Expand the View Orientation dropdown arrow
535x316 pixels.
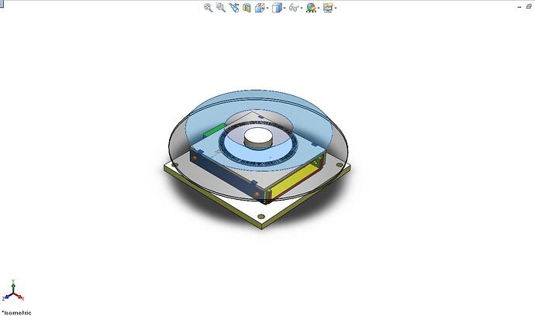pos(267,8)
